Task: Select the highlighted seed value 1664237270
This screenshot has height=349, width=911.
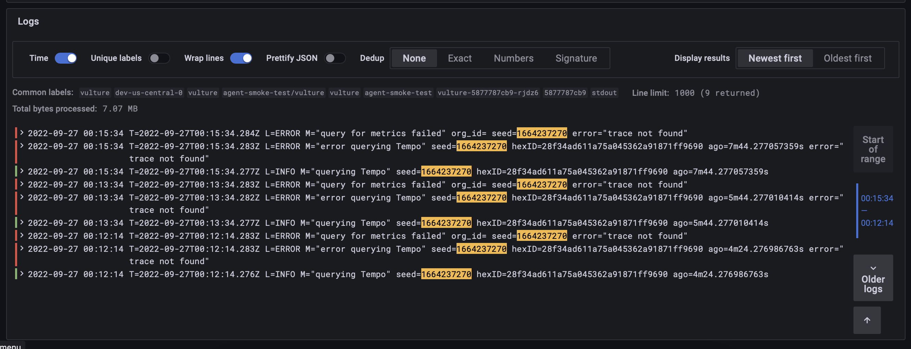Action: click(541, 133)
